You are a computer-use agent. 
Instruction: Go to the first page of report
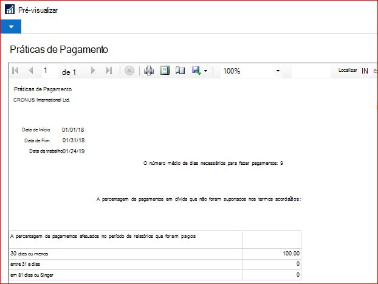(15, 71)
